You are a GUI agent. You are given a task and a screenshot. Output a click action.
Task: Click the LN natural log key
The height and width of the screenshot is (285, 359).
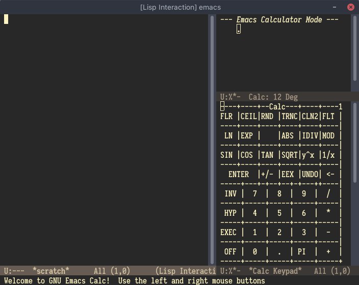[x=228, y=136]
